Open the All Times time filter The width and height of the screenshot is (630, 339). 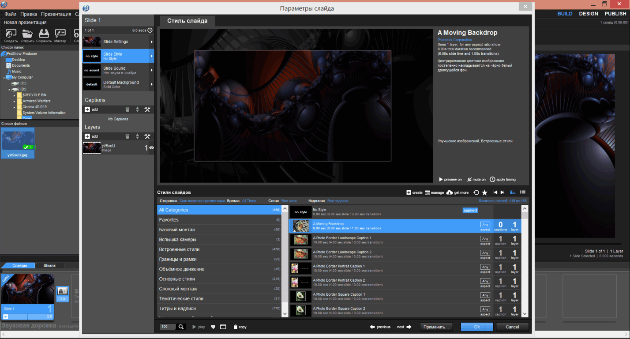[x=249, y=201]
